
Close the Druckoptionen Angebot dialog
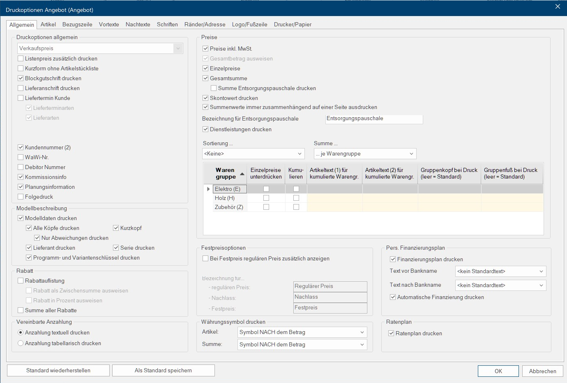pyautogui.click(x=558, y=7)
